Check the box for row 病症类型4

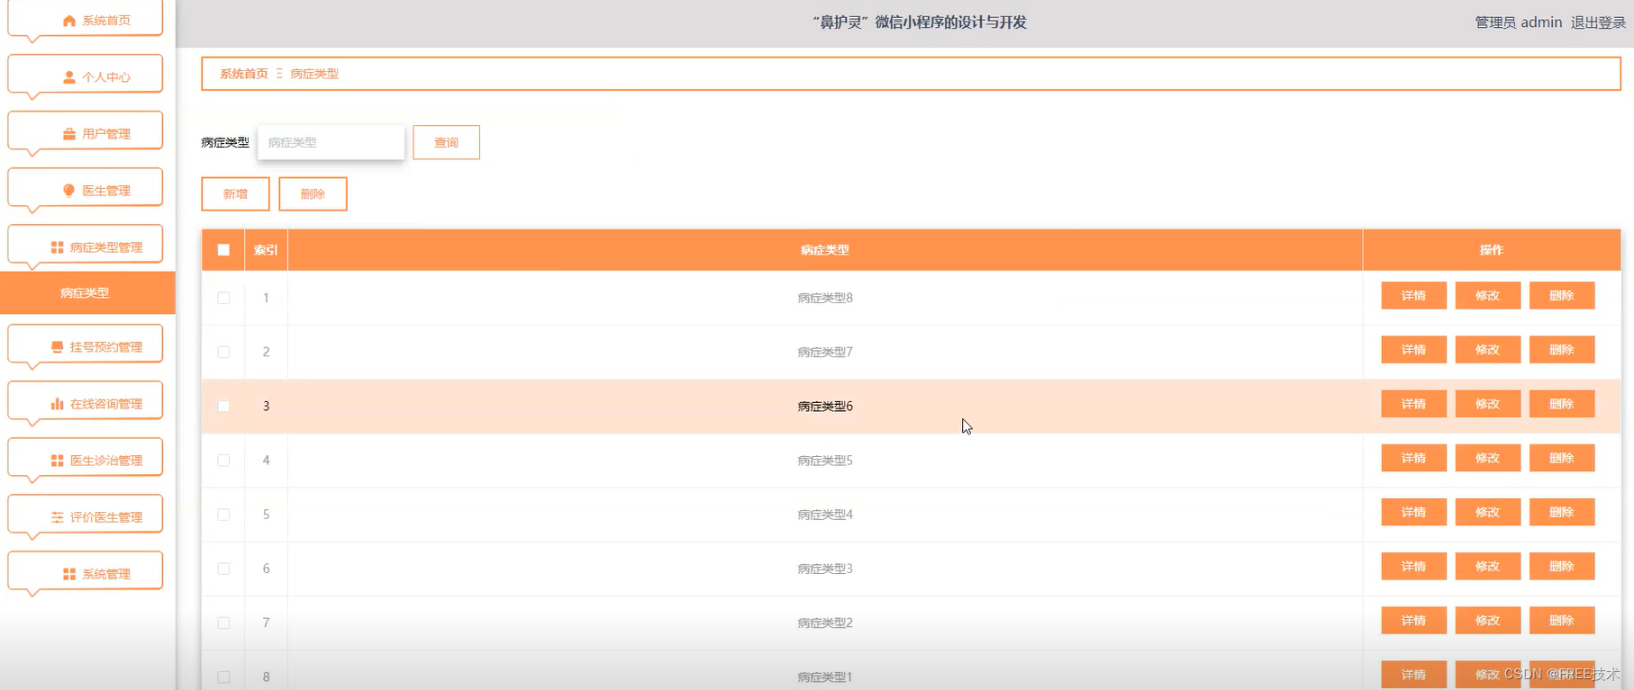tap(223, 515)
